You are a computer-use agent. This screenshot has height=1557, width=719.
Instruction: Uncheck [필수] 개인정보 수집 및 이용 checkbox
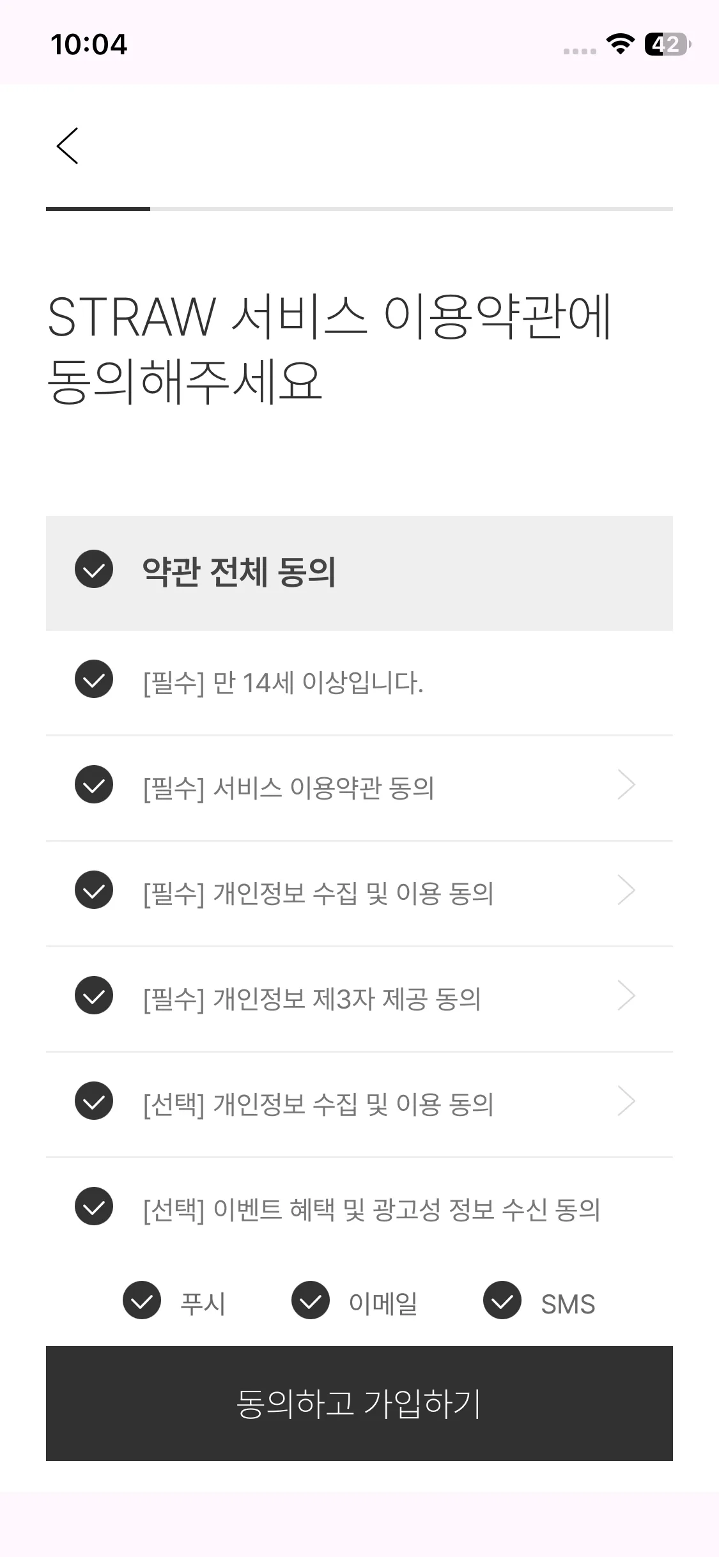click(94, 890)
